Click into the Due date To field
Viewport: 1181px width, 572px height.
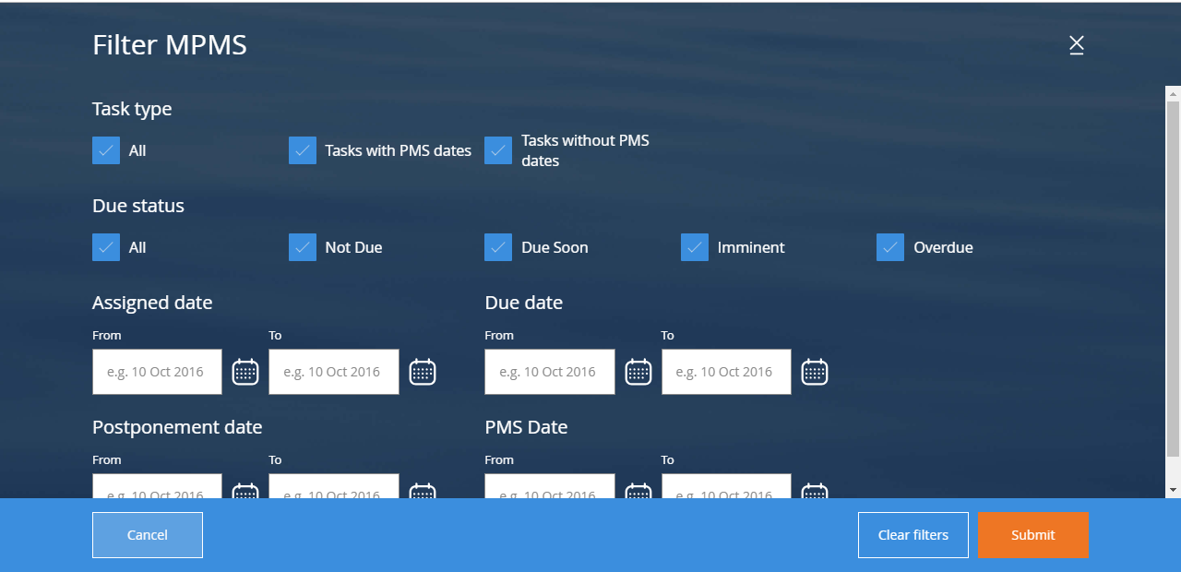point(726,372)
